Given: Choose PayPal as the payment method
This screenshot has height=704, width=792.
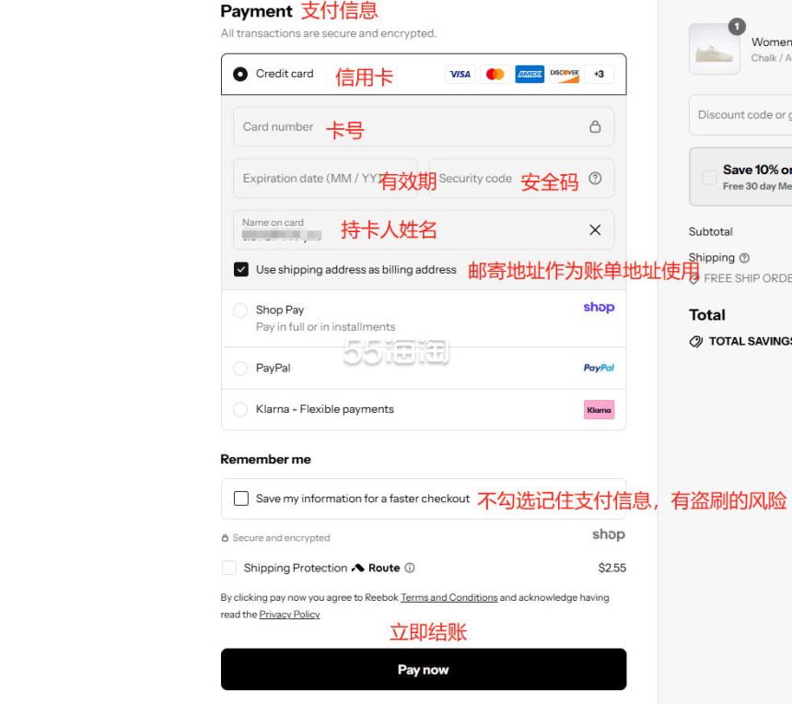Looking at the screenshot, I should (x=240, y=368).
